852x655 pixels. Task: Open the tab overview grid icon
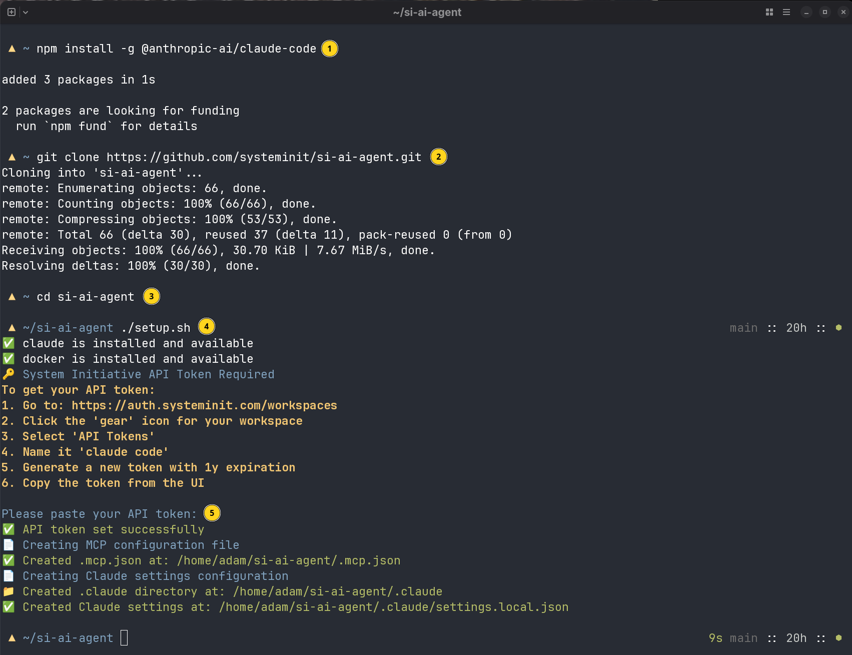point(769,12)
